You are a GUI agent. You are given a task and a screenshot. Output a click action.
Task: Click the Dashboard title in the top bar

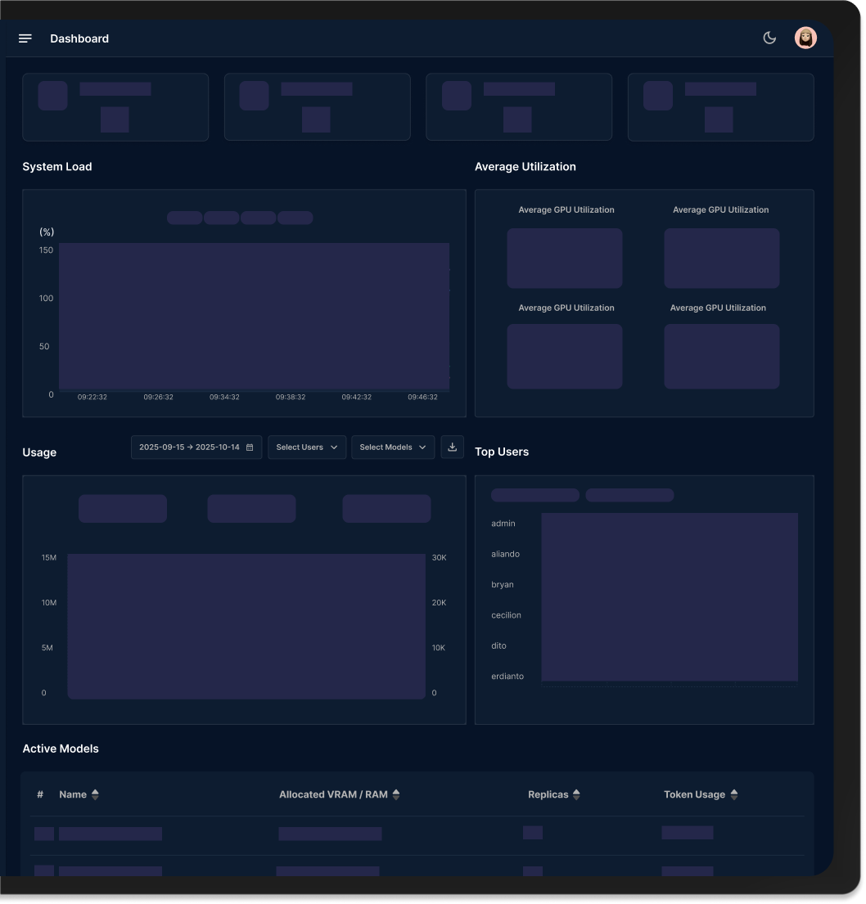(79, 38)
